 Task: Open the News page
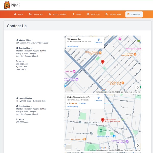click(77, 15)
